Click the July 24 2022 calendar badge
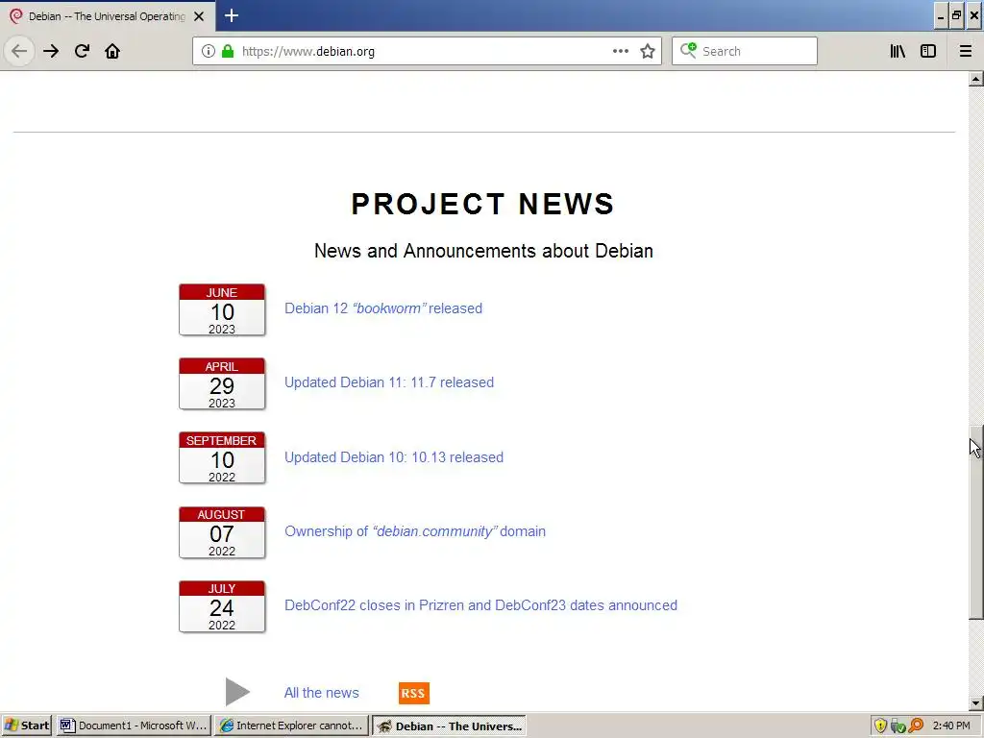This screenshot has height=738, width=984. [x=222, y=606]
